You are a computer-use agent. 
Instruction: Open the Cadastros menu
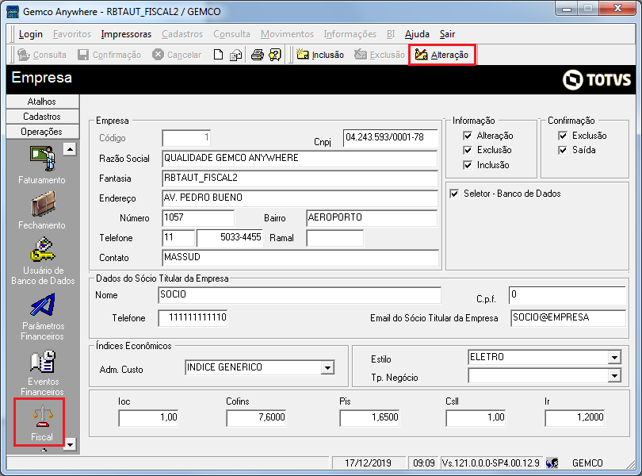point(182,34)
